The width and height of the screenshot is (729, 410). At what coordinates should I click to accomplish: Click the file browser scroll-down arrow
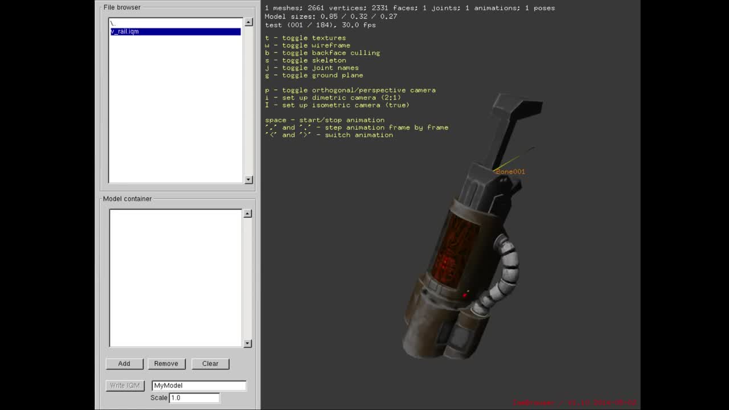click(248, 179)
